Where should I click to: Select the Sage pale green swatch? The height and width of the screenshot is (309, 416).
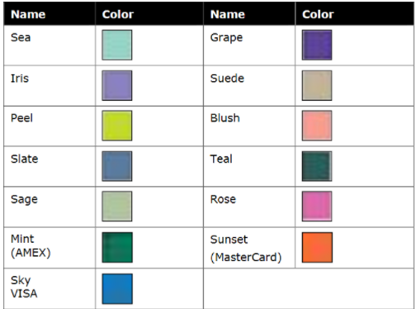coord(117,207)
